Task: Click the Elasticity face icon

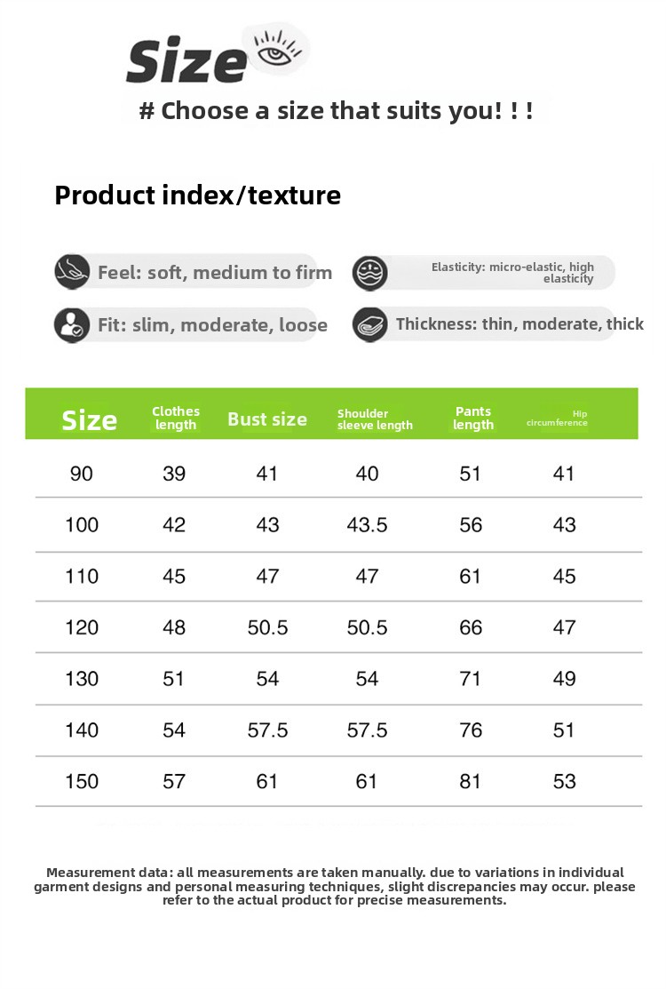Action: click(370, 273)
